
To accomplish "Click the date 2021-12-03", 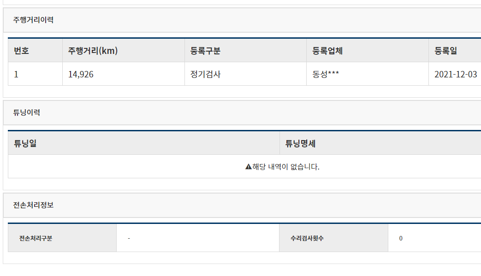I will click(456, 75).
